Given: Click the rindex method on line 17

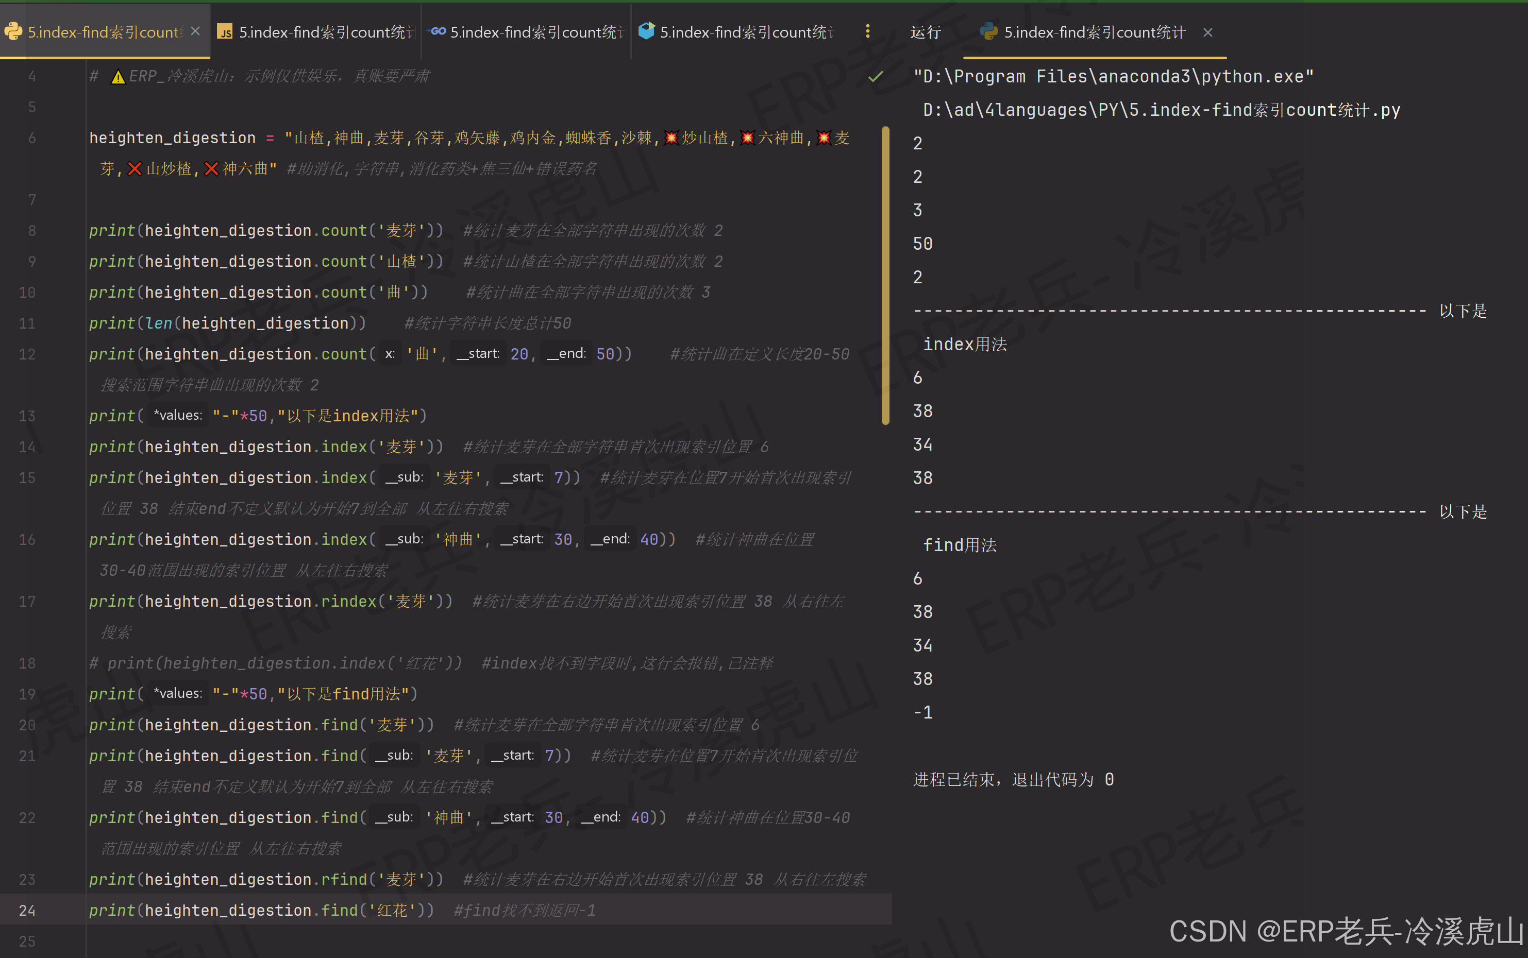Looking at the screenshot, I should pos(348,601).
